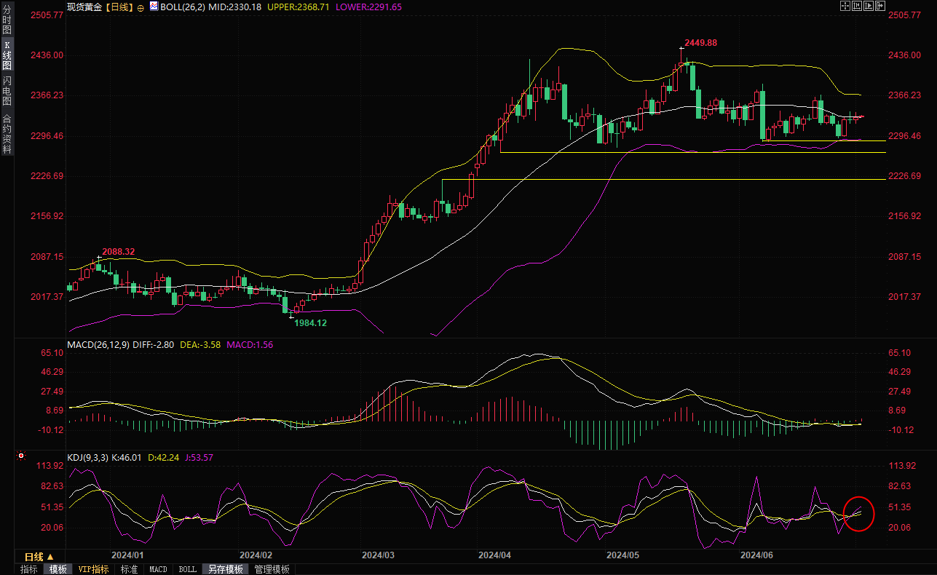The image size is (937, 575).
Task: Click the crosshair cursor icon at top right
Action: point(845,6)
